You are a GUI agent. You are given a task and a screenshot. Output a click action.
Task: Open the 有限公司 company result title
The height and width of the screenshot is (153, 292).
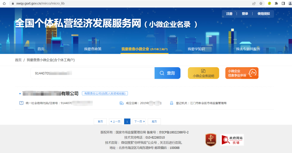coord(50,94)
